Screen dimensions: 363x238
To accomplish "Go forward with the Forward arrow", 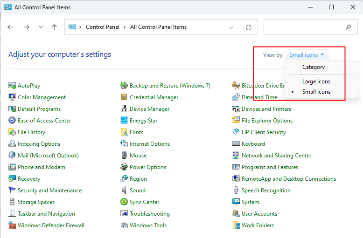I will pyautogui.click(x=27, y=27).
